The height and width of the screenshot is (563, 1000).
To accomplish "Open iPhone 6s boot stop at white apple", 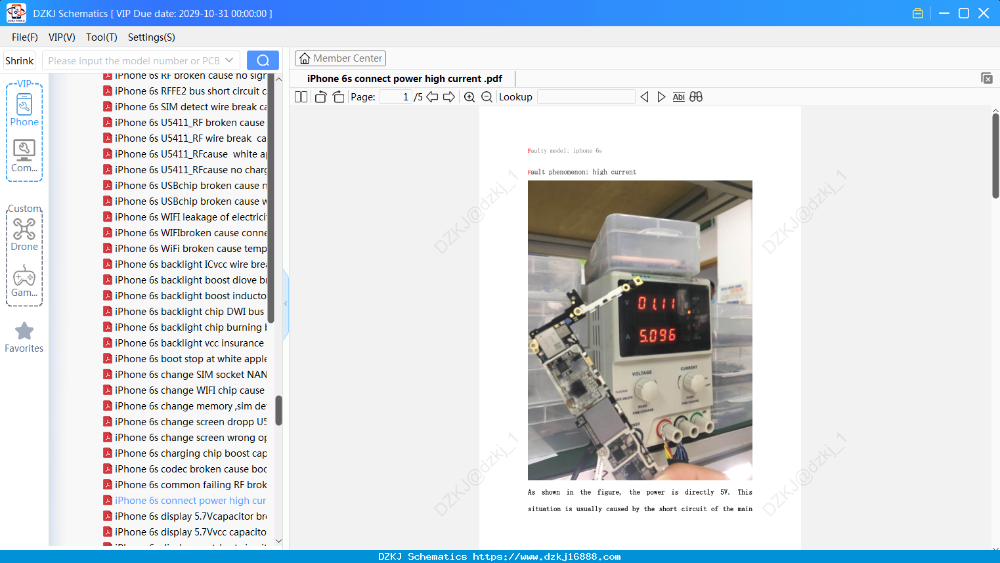I will pos(190,359).
